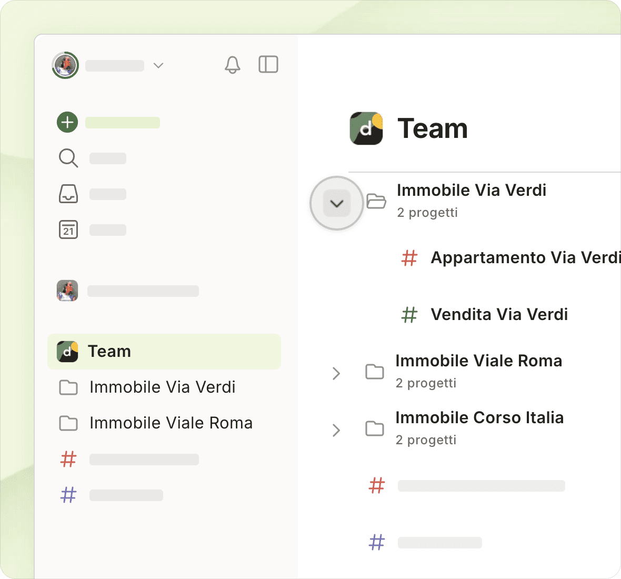Viewport: 621px width, 579px height.
Task: Select Team workspace in the sidebar
Action: coord(164,351)
